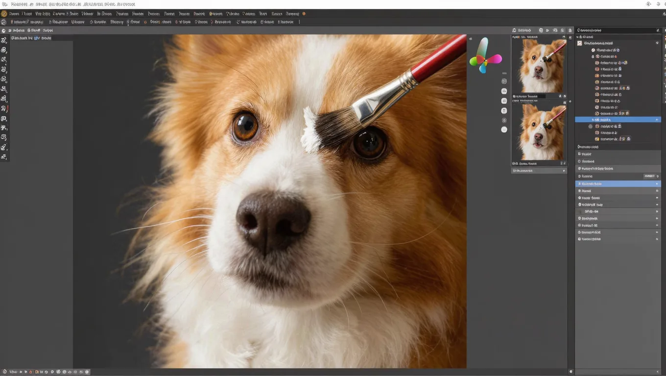This screenshot has height=376, width=666.
Task: Select the blue highlighted row in the properties list
Action: click(x=618, y=184)
